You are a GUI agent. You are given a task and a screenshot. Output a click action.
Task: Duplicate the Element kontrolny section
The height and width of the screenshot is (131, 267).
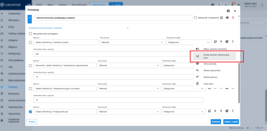tap(222, 18)
